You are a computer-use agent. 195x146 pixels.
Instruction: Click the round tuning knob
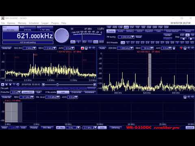[x=62, y=36]
